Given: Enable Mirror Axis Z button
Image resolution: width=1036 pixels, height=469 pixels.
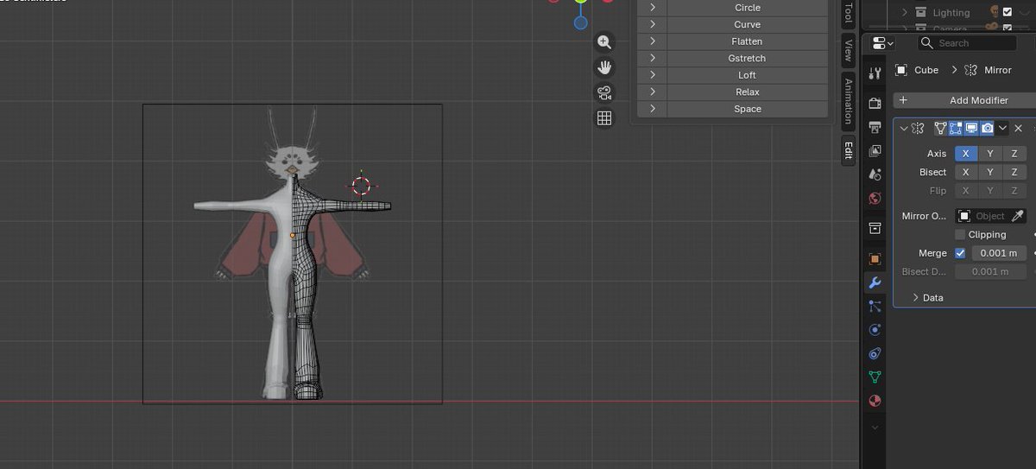Looking at the screenshot, I should coord(1014,154).
